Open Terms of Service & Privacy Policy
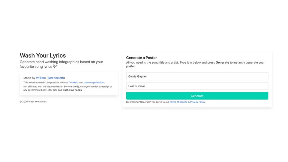 (x=187, y=102)
